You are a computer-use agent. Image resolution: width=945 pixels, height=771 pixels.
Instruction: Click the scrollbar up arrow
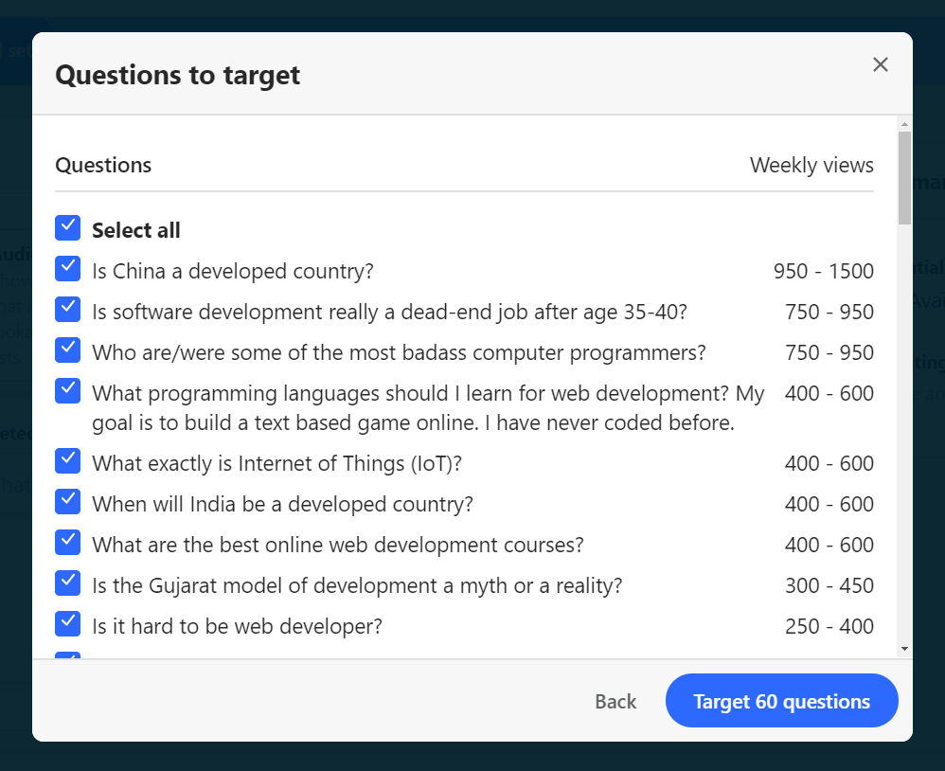click(904, 124)
